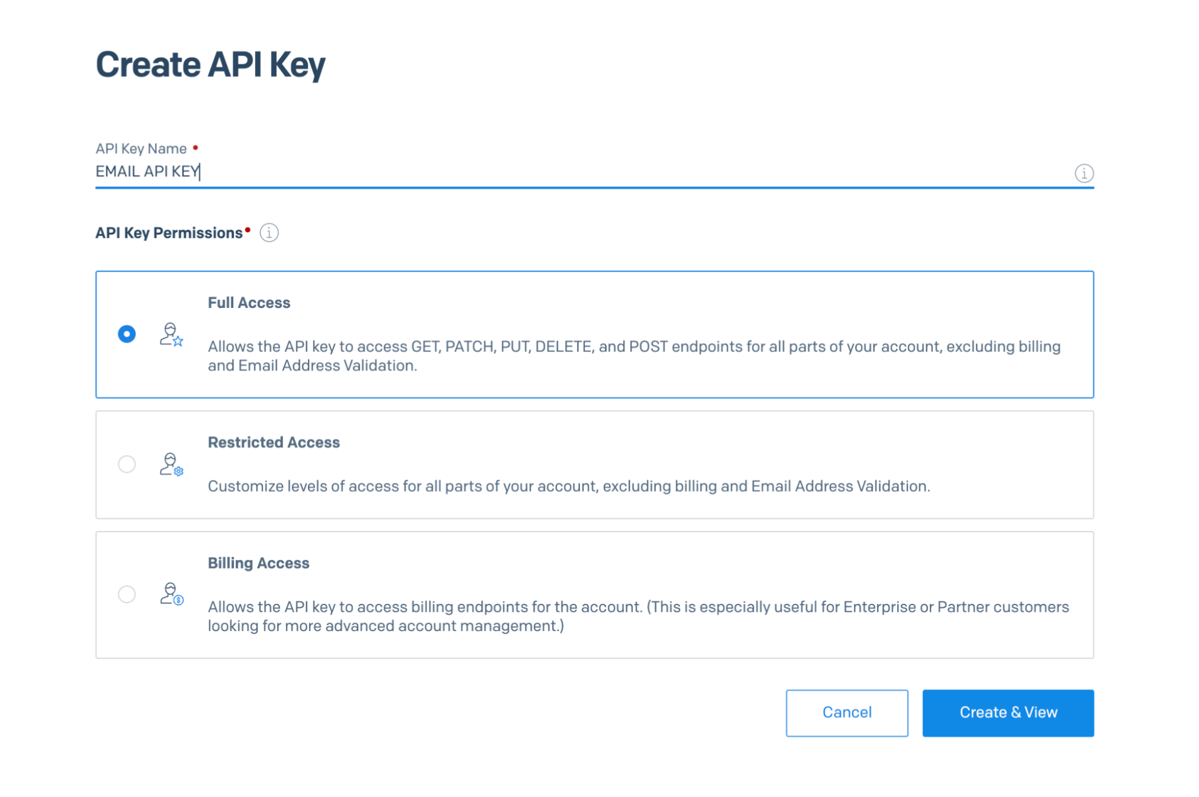Click the Full Access user-star icon
Image resolution: width=1199 pixels, height=797 pixels.
click(171, 335)
